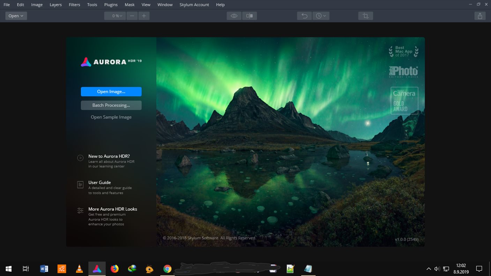Open the green notepad app in taskbar
This screenshot has width=491, height=276.
click(x=290, y=269)
